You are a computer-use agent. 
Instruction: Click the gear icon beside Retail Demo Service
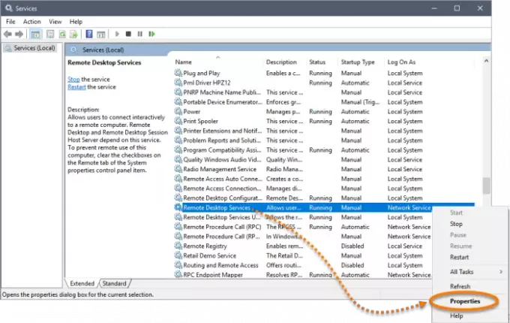178,255
